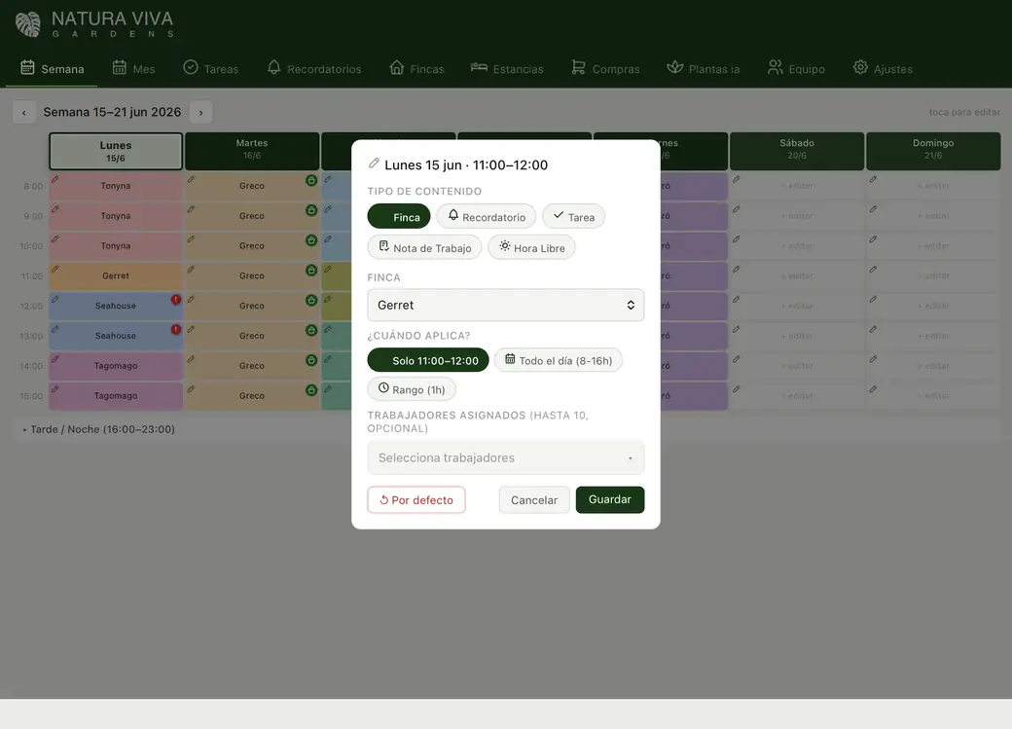
Task: Open the Finca dropdown showing Gerret
Action: 505,305
